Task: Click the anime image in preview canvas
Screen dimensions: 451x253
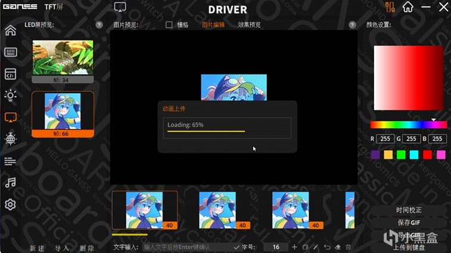Action: coord(234,87)
